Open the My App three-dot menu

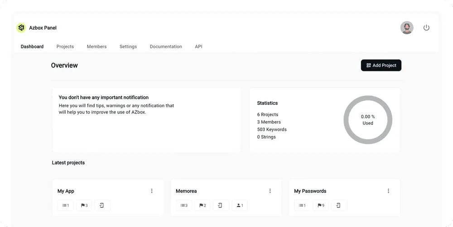tap(152, 191)
